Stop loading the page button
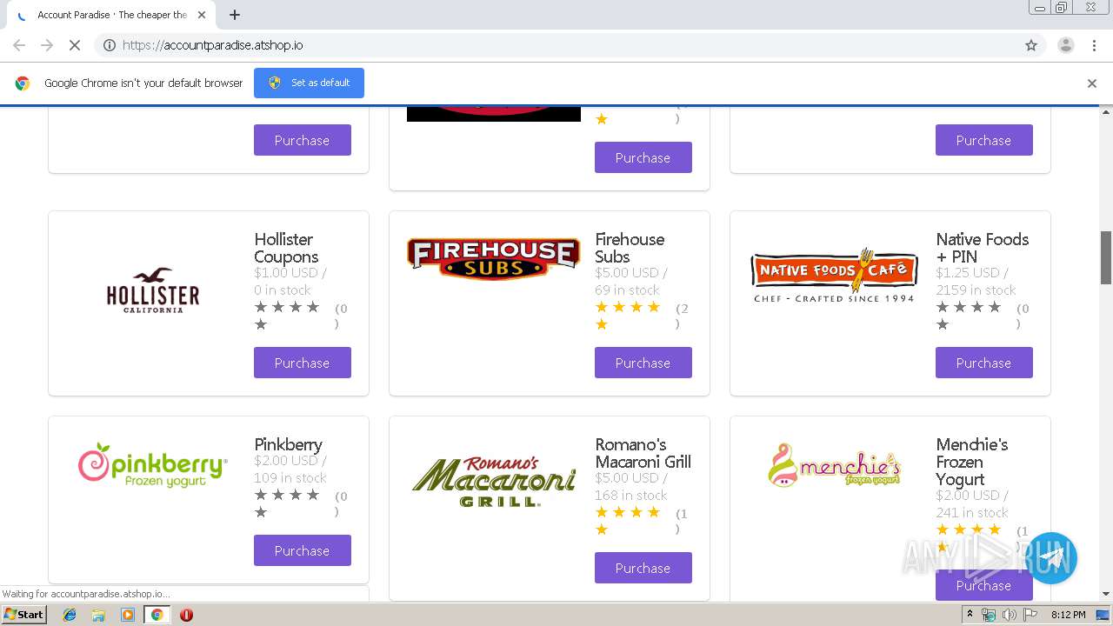 click(x=75, y=45)
